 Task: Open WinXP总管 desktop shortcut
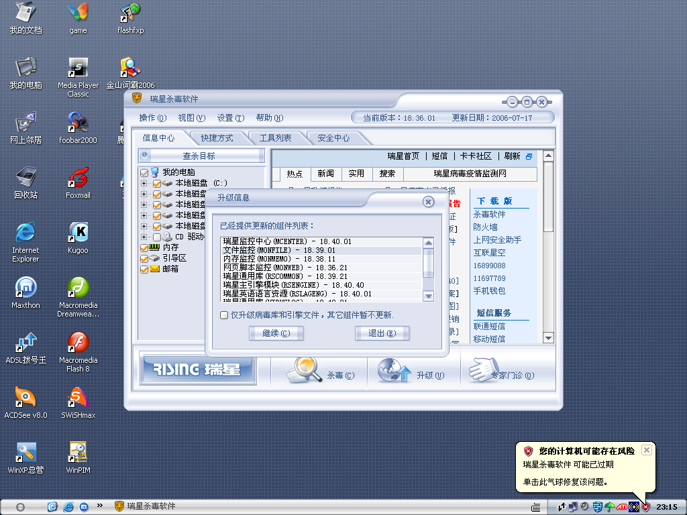point(26,458)
